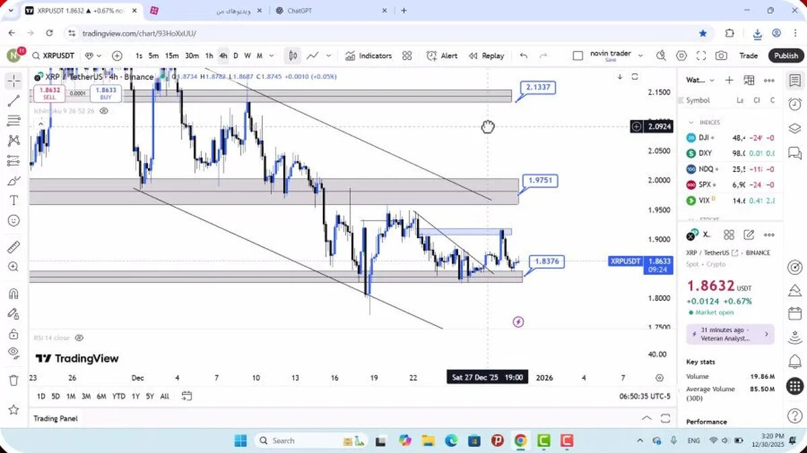
Task: Open the alerts clock panel icon
Action: [x=794, y=104]
